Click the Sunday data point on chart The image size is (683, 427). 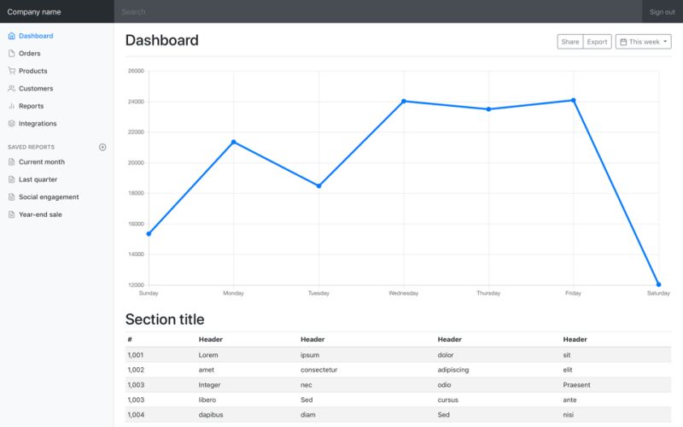pyautogui.click(x=149, y=234)
